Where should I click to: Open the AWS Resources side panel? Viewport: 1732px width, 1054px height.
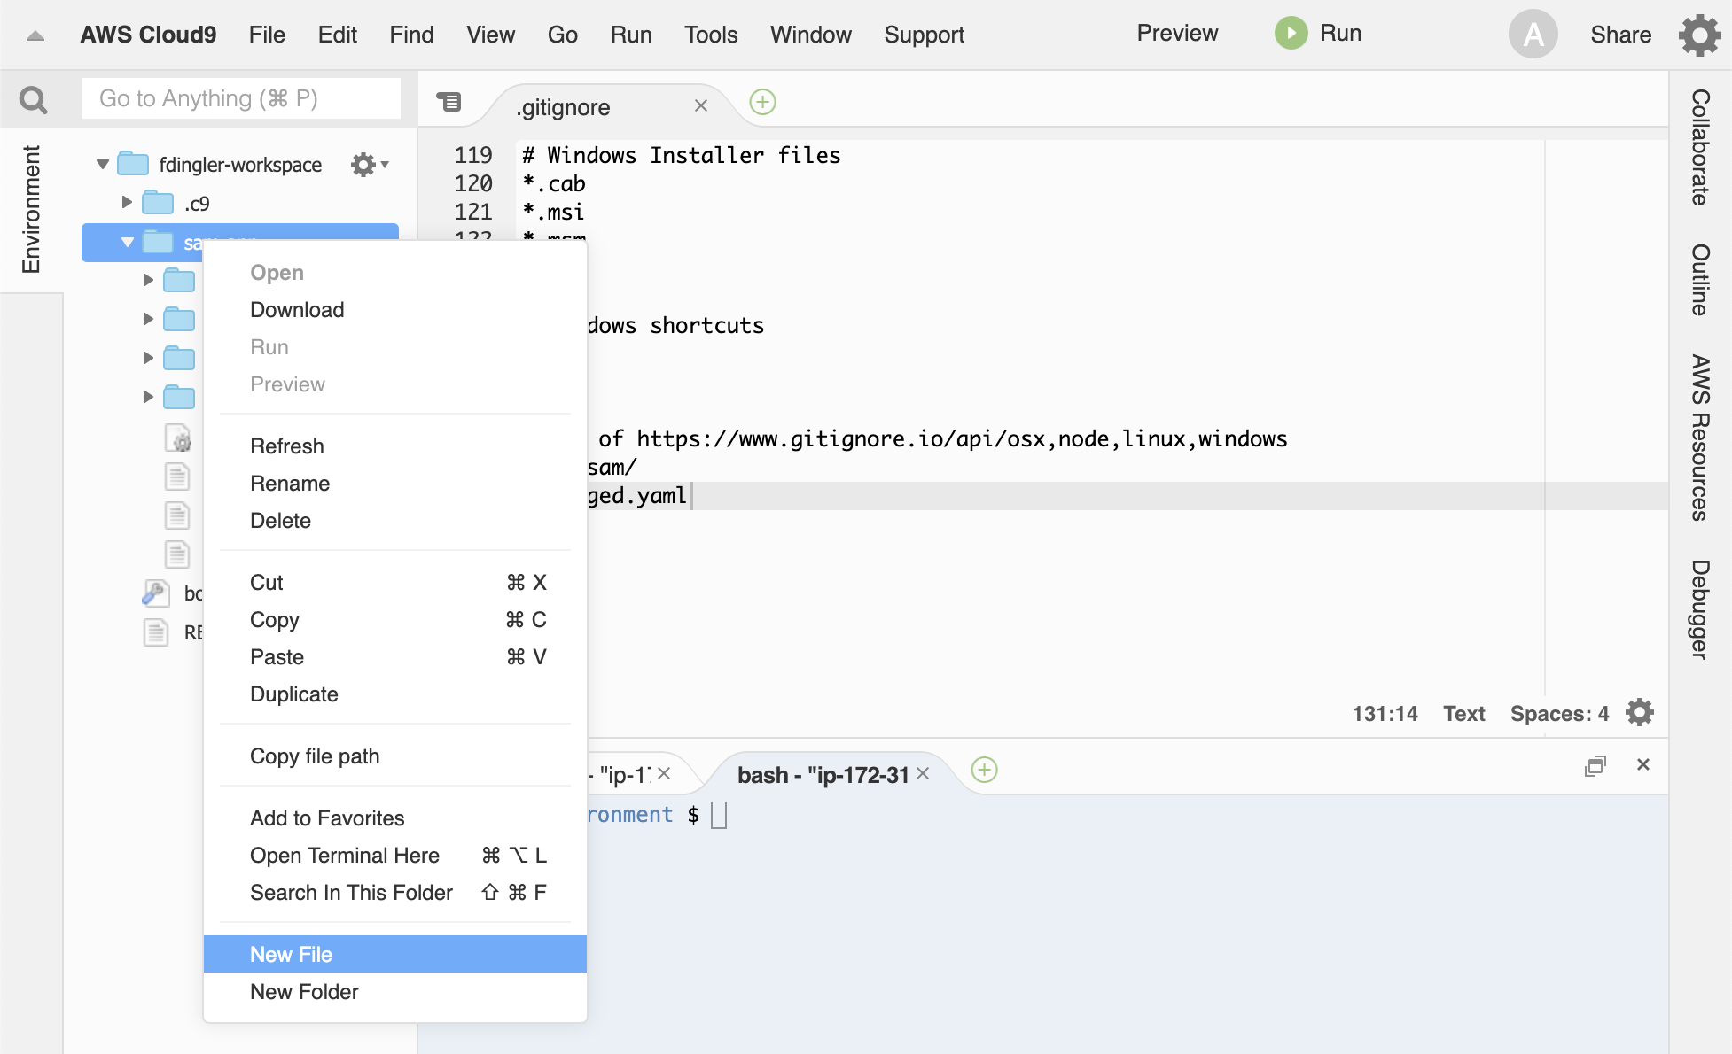(1699, 438)
